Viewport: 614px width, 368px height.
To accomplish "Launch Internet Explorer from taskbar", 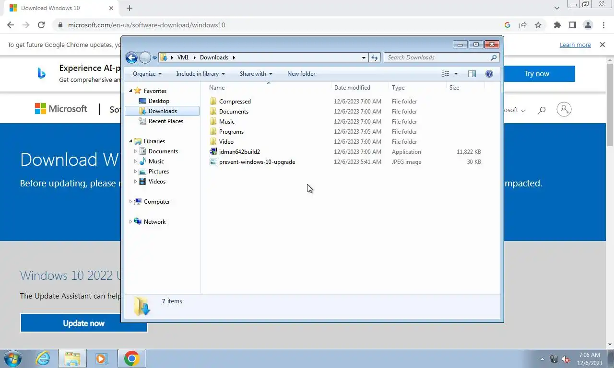I will [x=43, y=358].
